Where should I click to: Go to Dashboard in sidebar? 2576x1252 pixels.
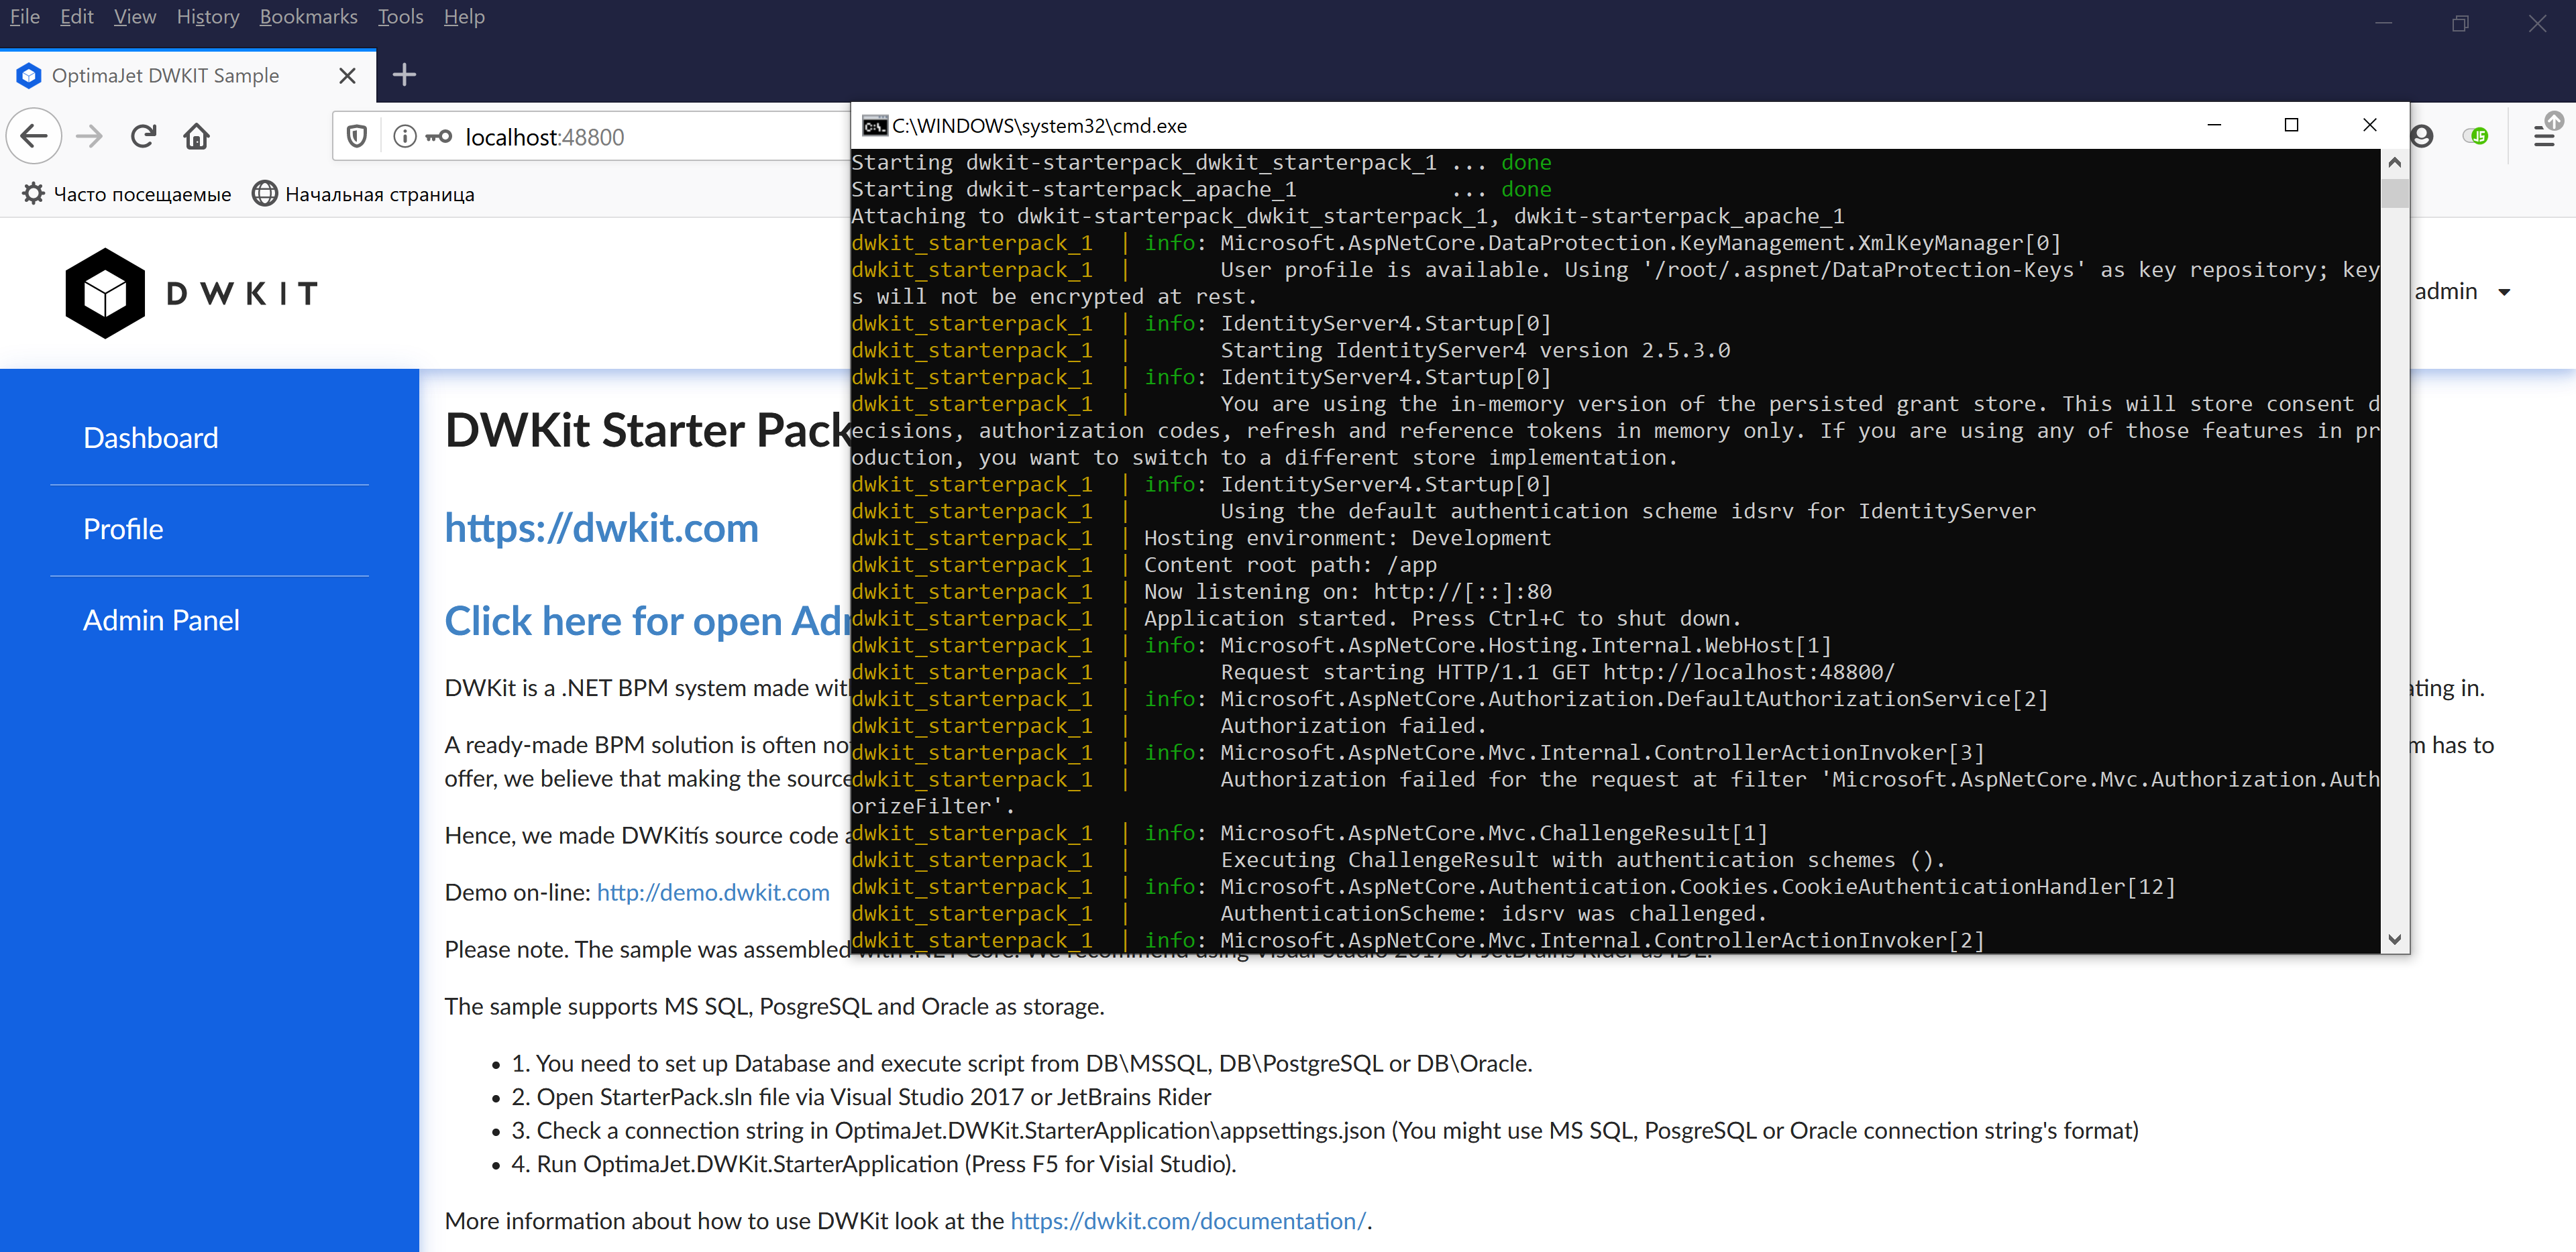(x=151, y=438)
